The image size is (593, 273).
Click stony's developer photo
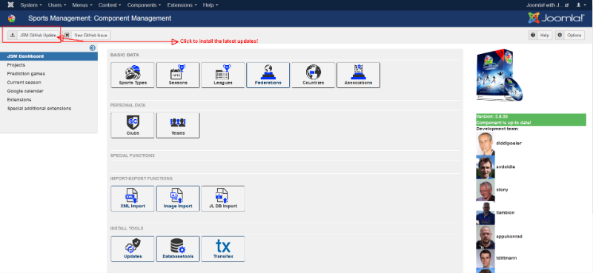point(486,190)
